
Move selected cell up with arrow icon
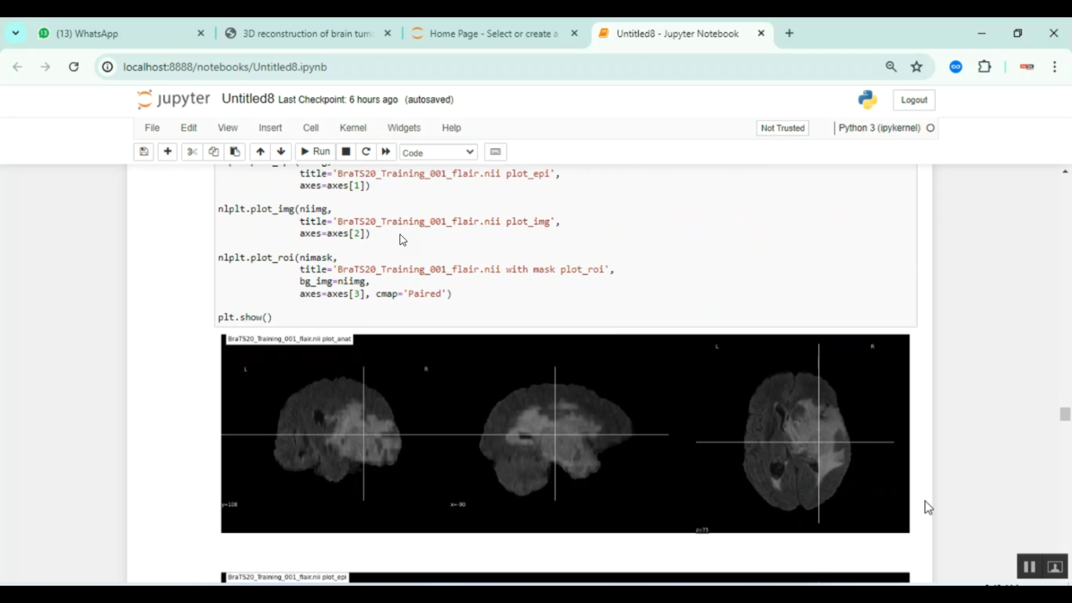click(x=260, y=151)
